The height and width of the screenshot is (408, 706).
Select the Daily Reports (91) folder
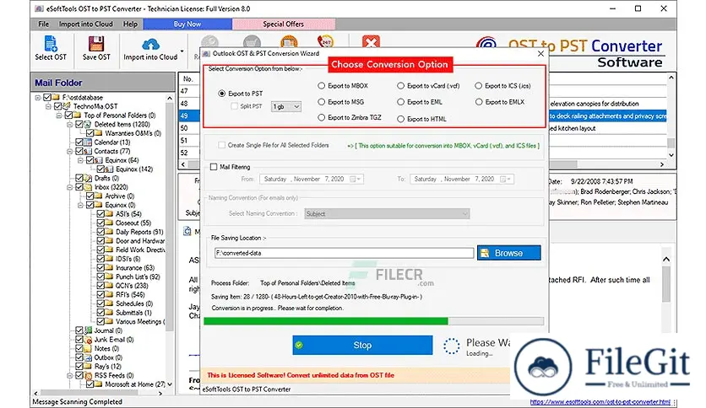pyautogui.click(x=139, y=232)
